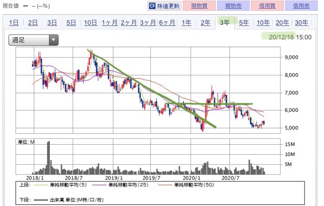
Task: Click the refresh icon in 株価更新
Action: click(x=152, y=6)
